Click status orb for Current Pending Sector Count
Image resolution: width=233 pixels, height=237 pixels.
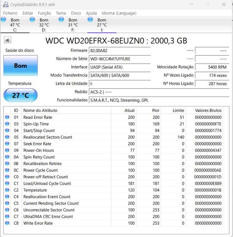(7, 203)
